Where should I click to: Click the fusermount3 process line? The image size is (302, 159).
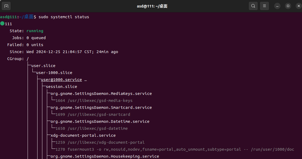(175, 149)
